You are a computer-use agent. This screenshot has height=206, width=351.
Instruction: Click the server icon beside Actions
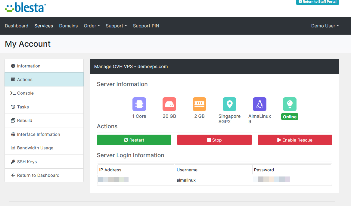click(13, 80)
